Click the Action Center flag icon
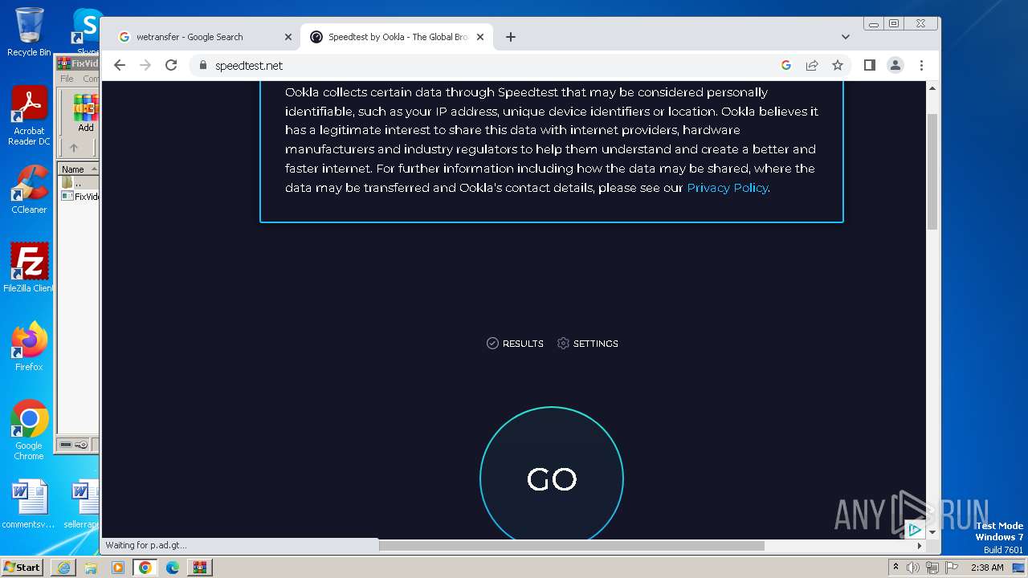Viewport: 1028px width, 578px height. point(952,568)
